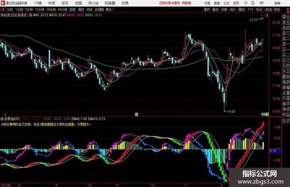Click the 最新 row in right panel
290x187 pixels.
coord(286,76)
